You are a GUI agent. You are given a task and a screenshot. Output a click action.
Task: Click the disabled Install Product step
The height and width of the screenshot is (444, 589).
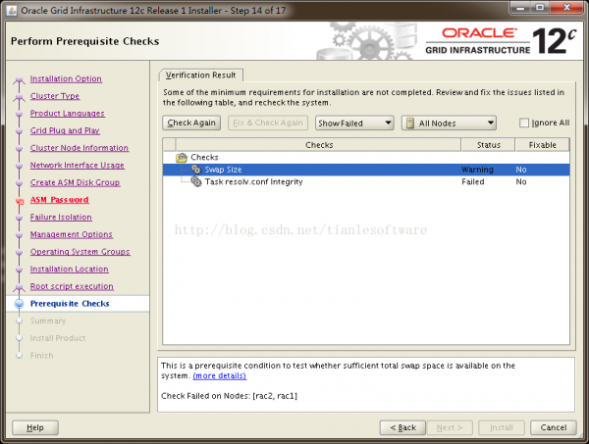pos(58,338)
